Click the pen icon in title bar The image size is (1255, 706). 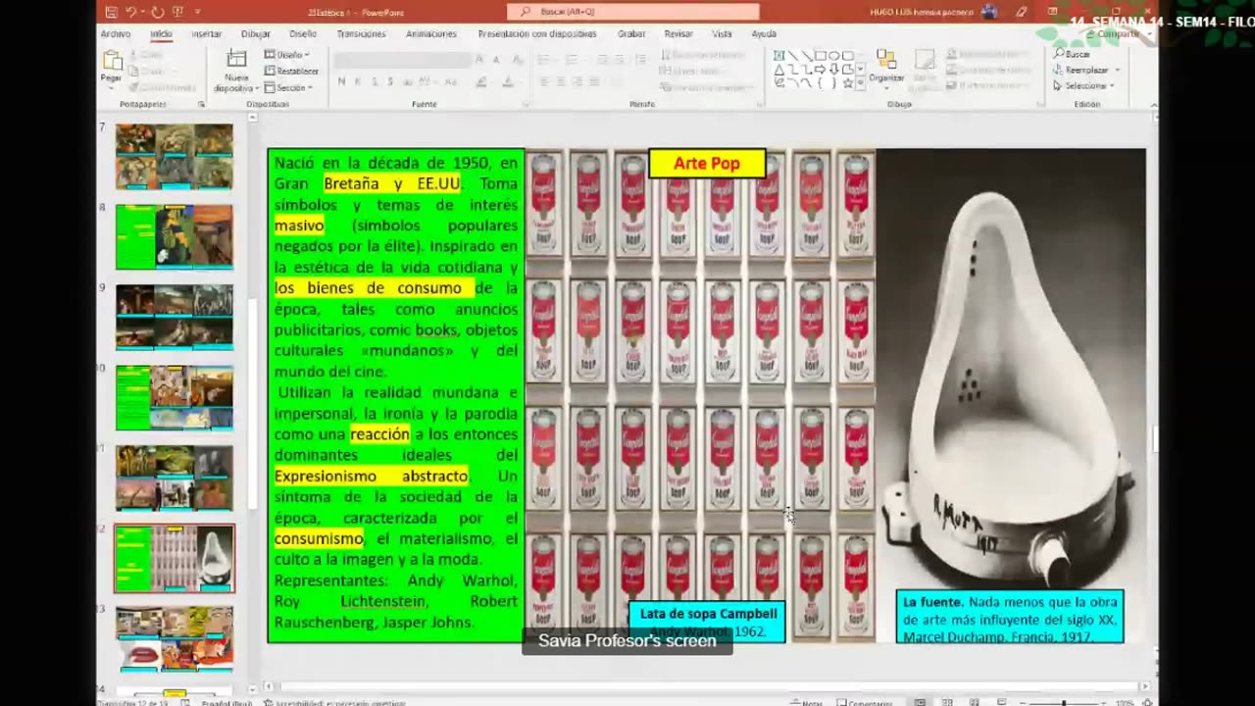tap(1022, 12)
